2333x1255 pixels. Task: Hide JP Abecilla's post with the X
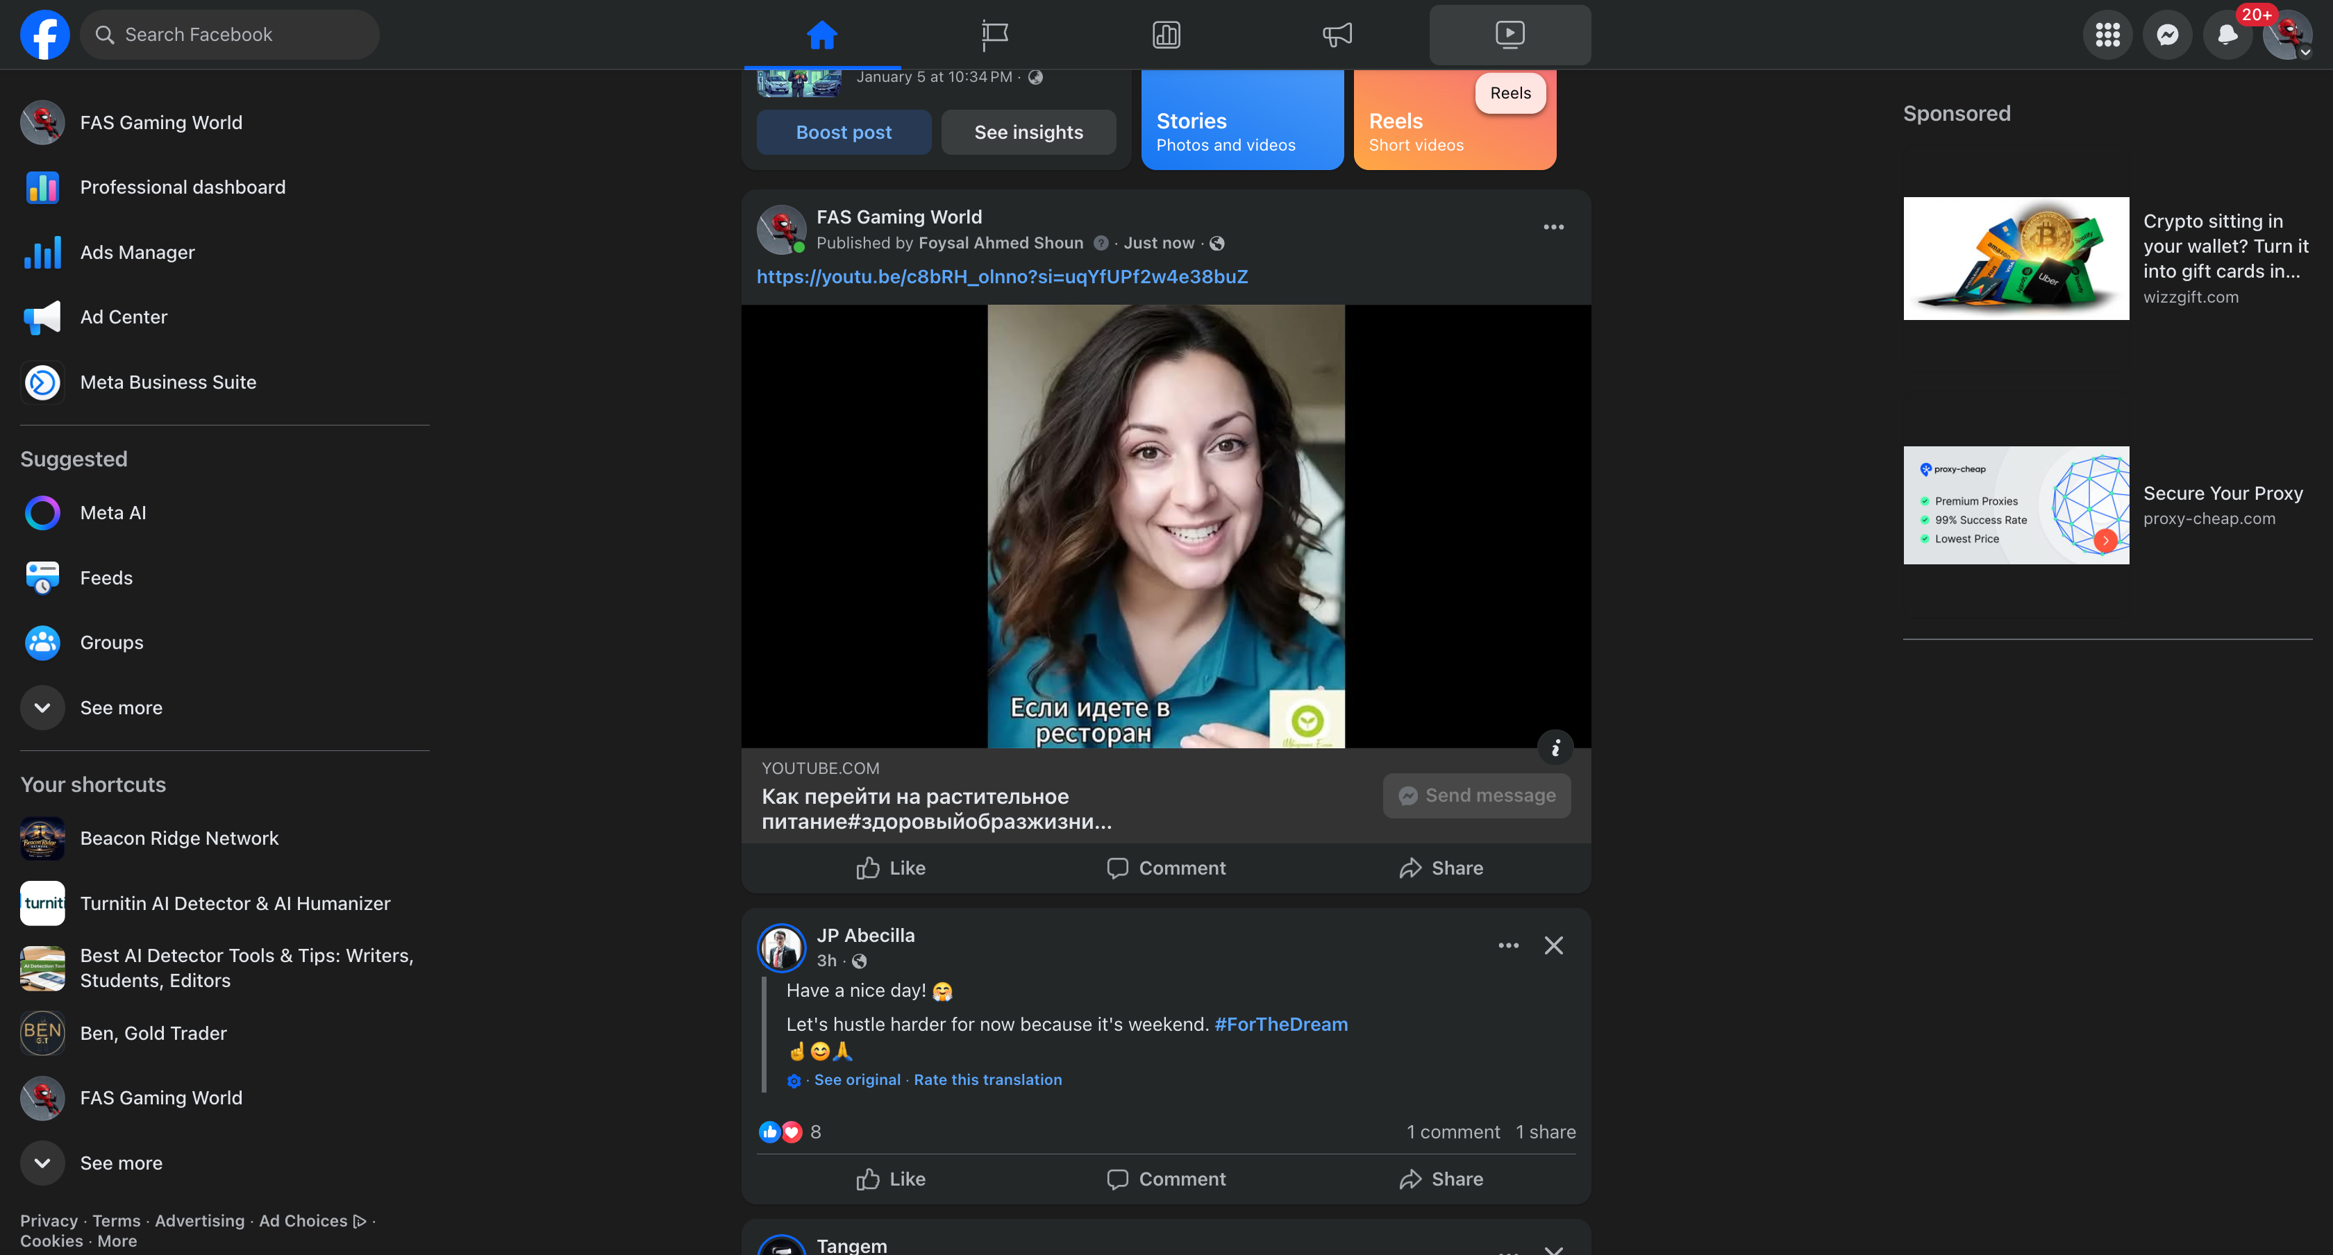(1553, 945)
